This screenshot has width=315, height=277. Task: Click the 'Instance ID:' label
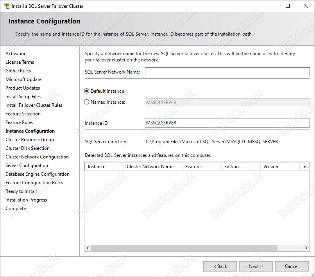(x=97, y=123)
